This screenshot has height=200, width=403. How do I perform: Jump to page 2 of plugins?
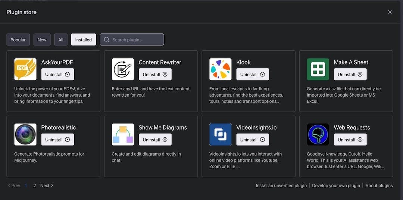coord(34,185)
